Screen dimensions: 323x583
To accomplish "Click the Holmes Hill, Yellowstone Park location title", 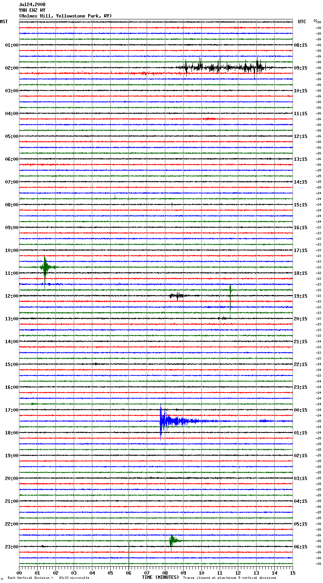I will point(65,16).
